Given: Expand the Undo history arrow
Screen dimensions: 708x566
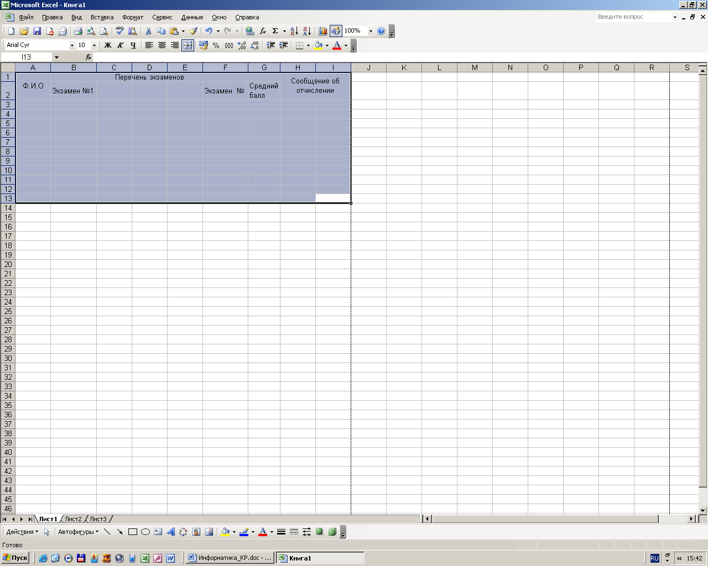Looking at the screenshot, I should pos(218,32).
